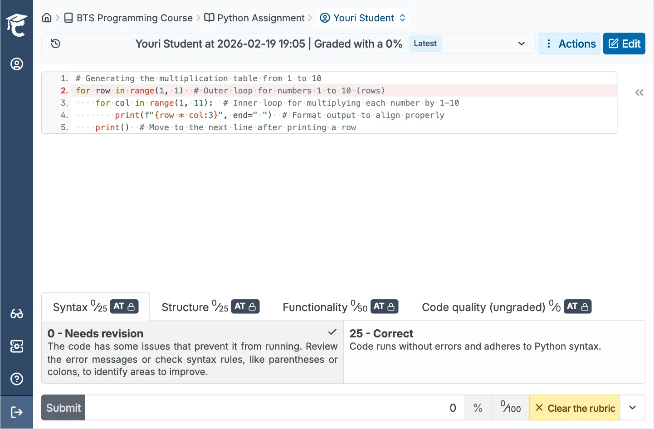Click the Edit button
654x429 pixels.
coord(624,44)
